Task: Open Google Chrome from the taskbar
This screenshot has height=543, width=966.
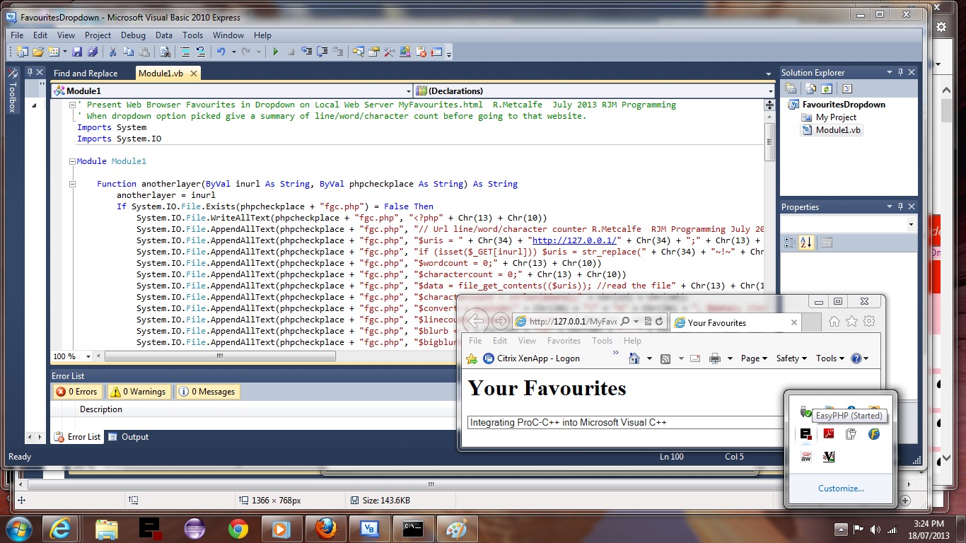Action: (x=238, y=528)
